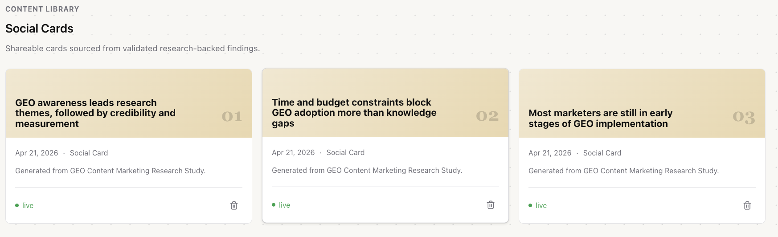Click the 01 number badge
Screen dimensions: 778x237
232,117
